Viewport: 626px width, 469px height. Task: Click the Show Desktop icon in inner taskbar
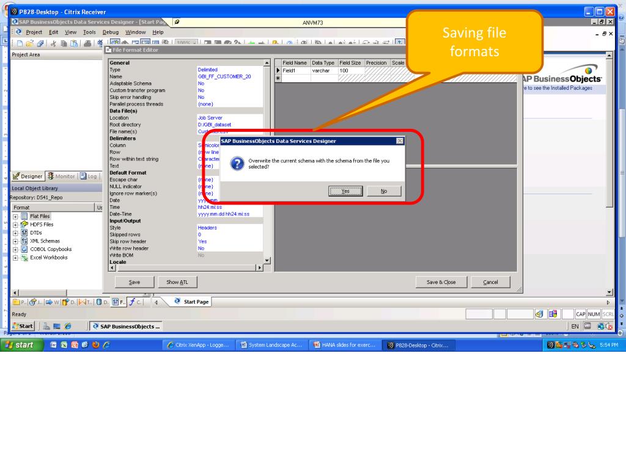tap(57, 326)
